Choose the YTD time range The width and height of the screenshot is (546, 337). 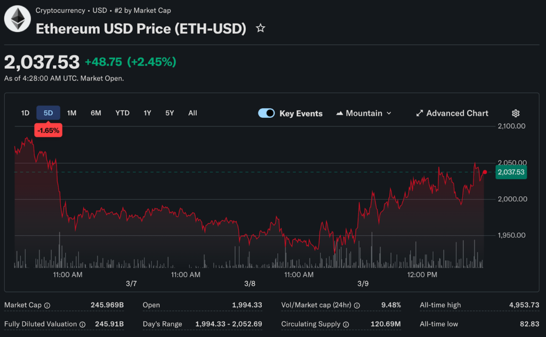pos(123,113)
